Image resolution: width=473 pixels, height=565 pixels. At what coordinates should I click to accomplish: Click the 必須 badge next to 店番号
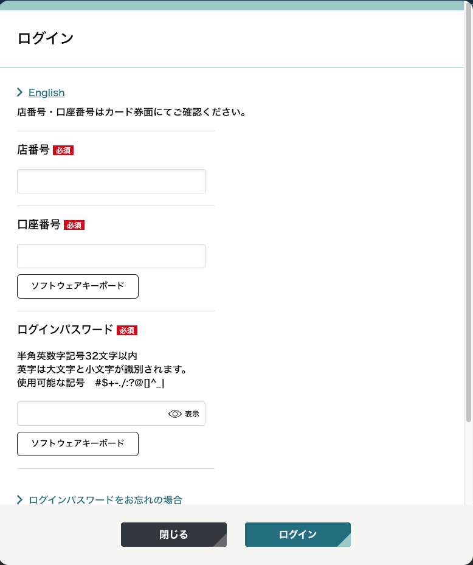pos(63,150)
